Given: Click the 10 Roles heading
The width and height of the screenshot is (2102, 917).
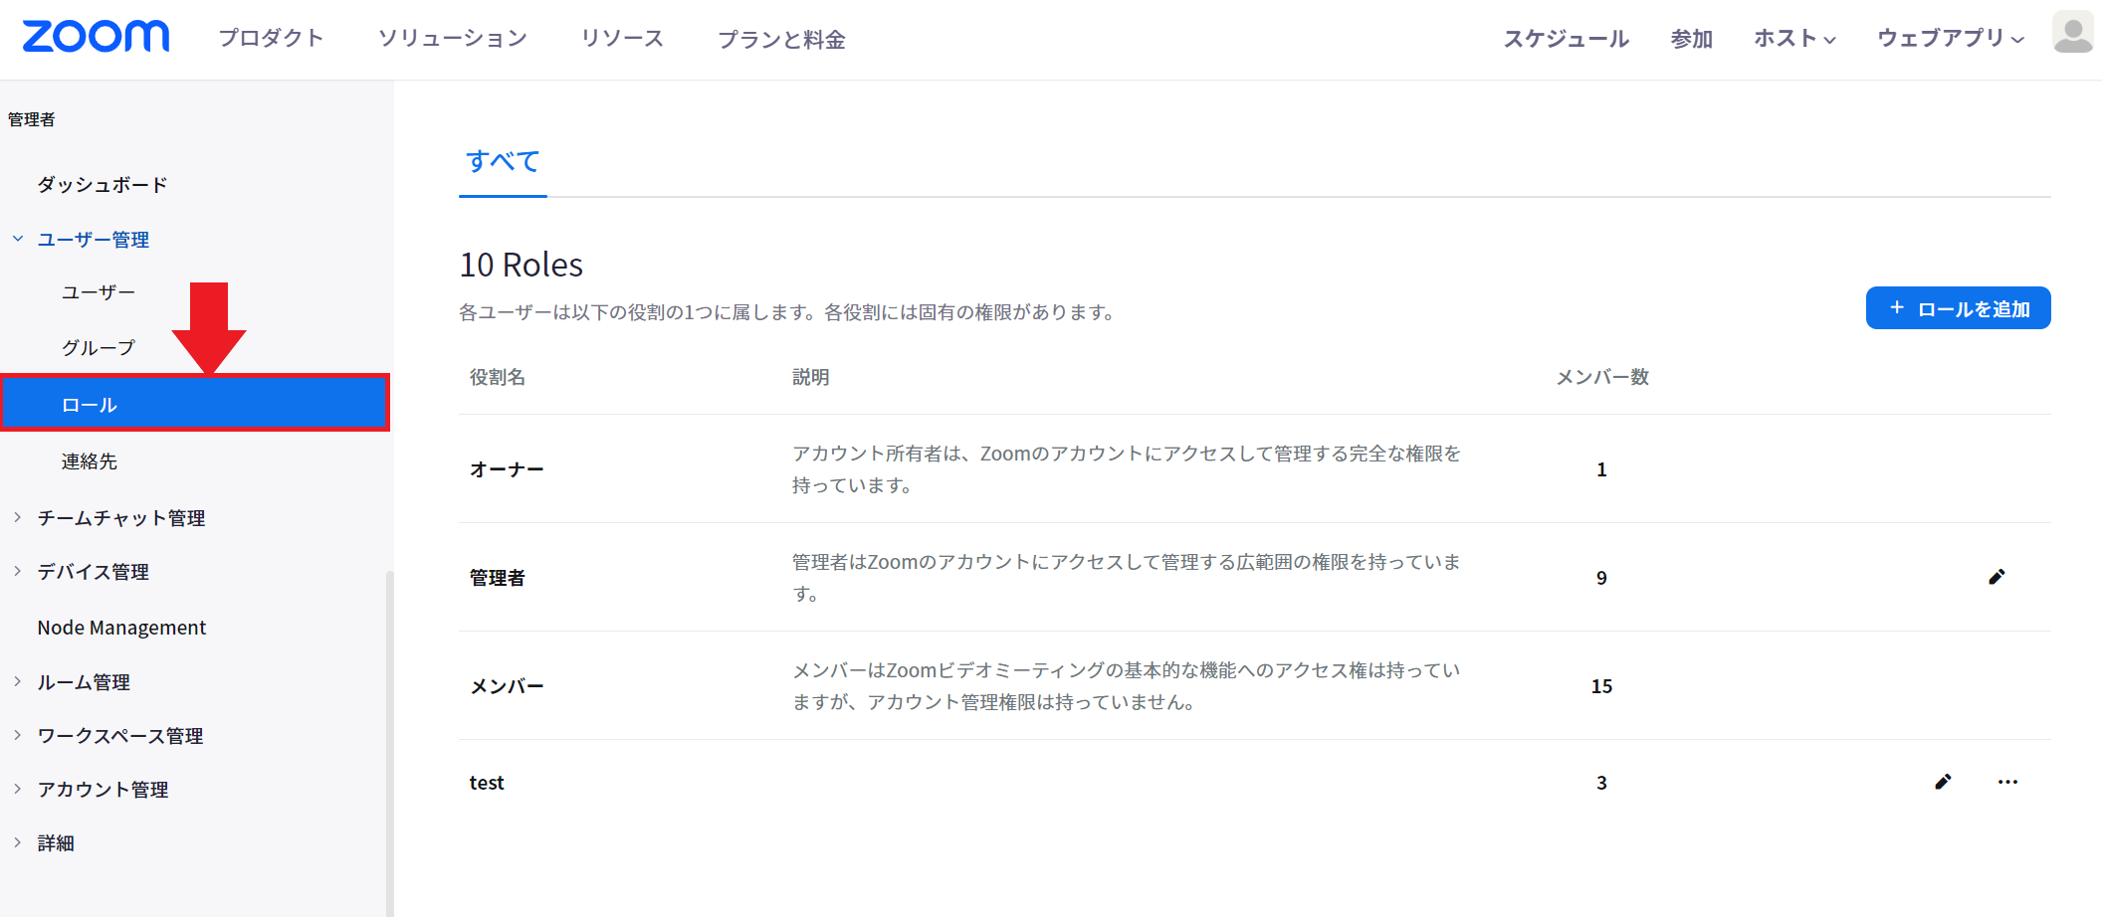Looking at the screenshot, I should [x=522, y=265].
